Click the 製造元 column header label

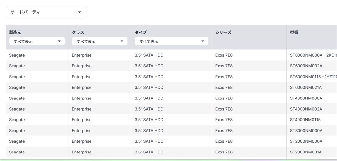(15, 32)
